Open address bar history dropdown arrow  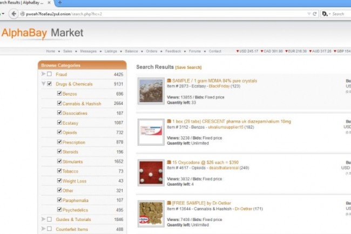[x=309, y=14]
